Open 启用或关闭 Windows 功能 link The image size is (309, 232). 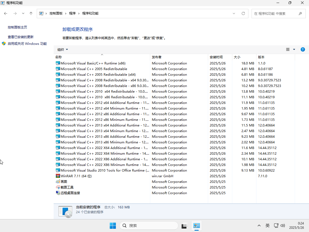27,44
